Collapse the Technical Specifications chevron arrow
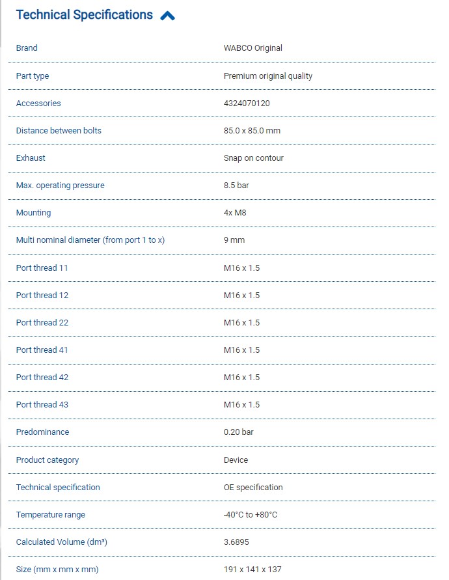This screenshot has height=580, width=449. (167, 16)
